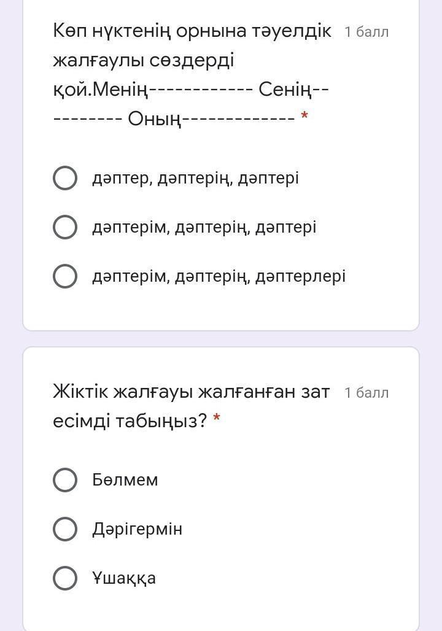Click the "дәптерім, дәптерің, дәптері" answer label
442x631 pixels.
point(204,227)
